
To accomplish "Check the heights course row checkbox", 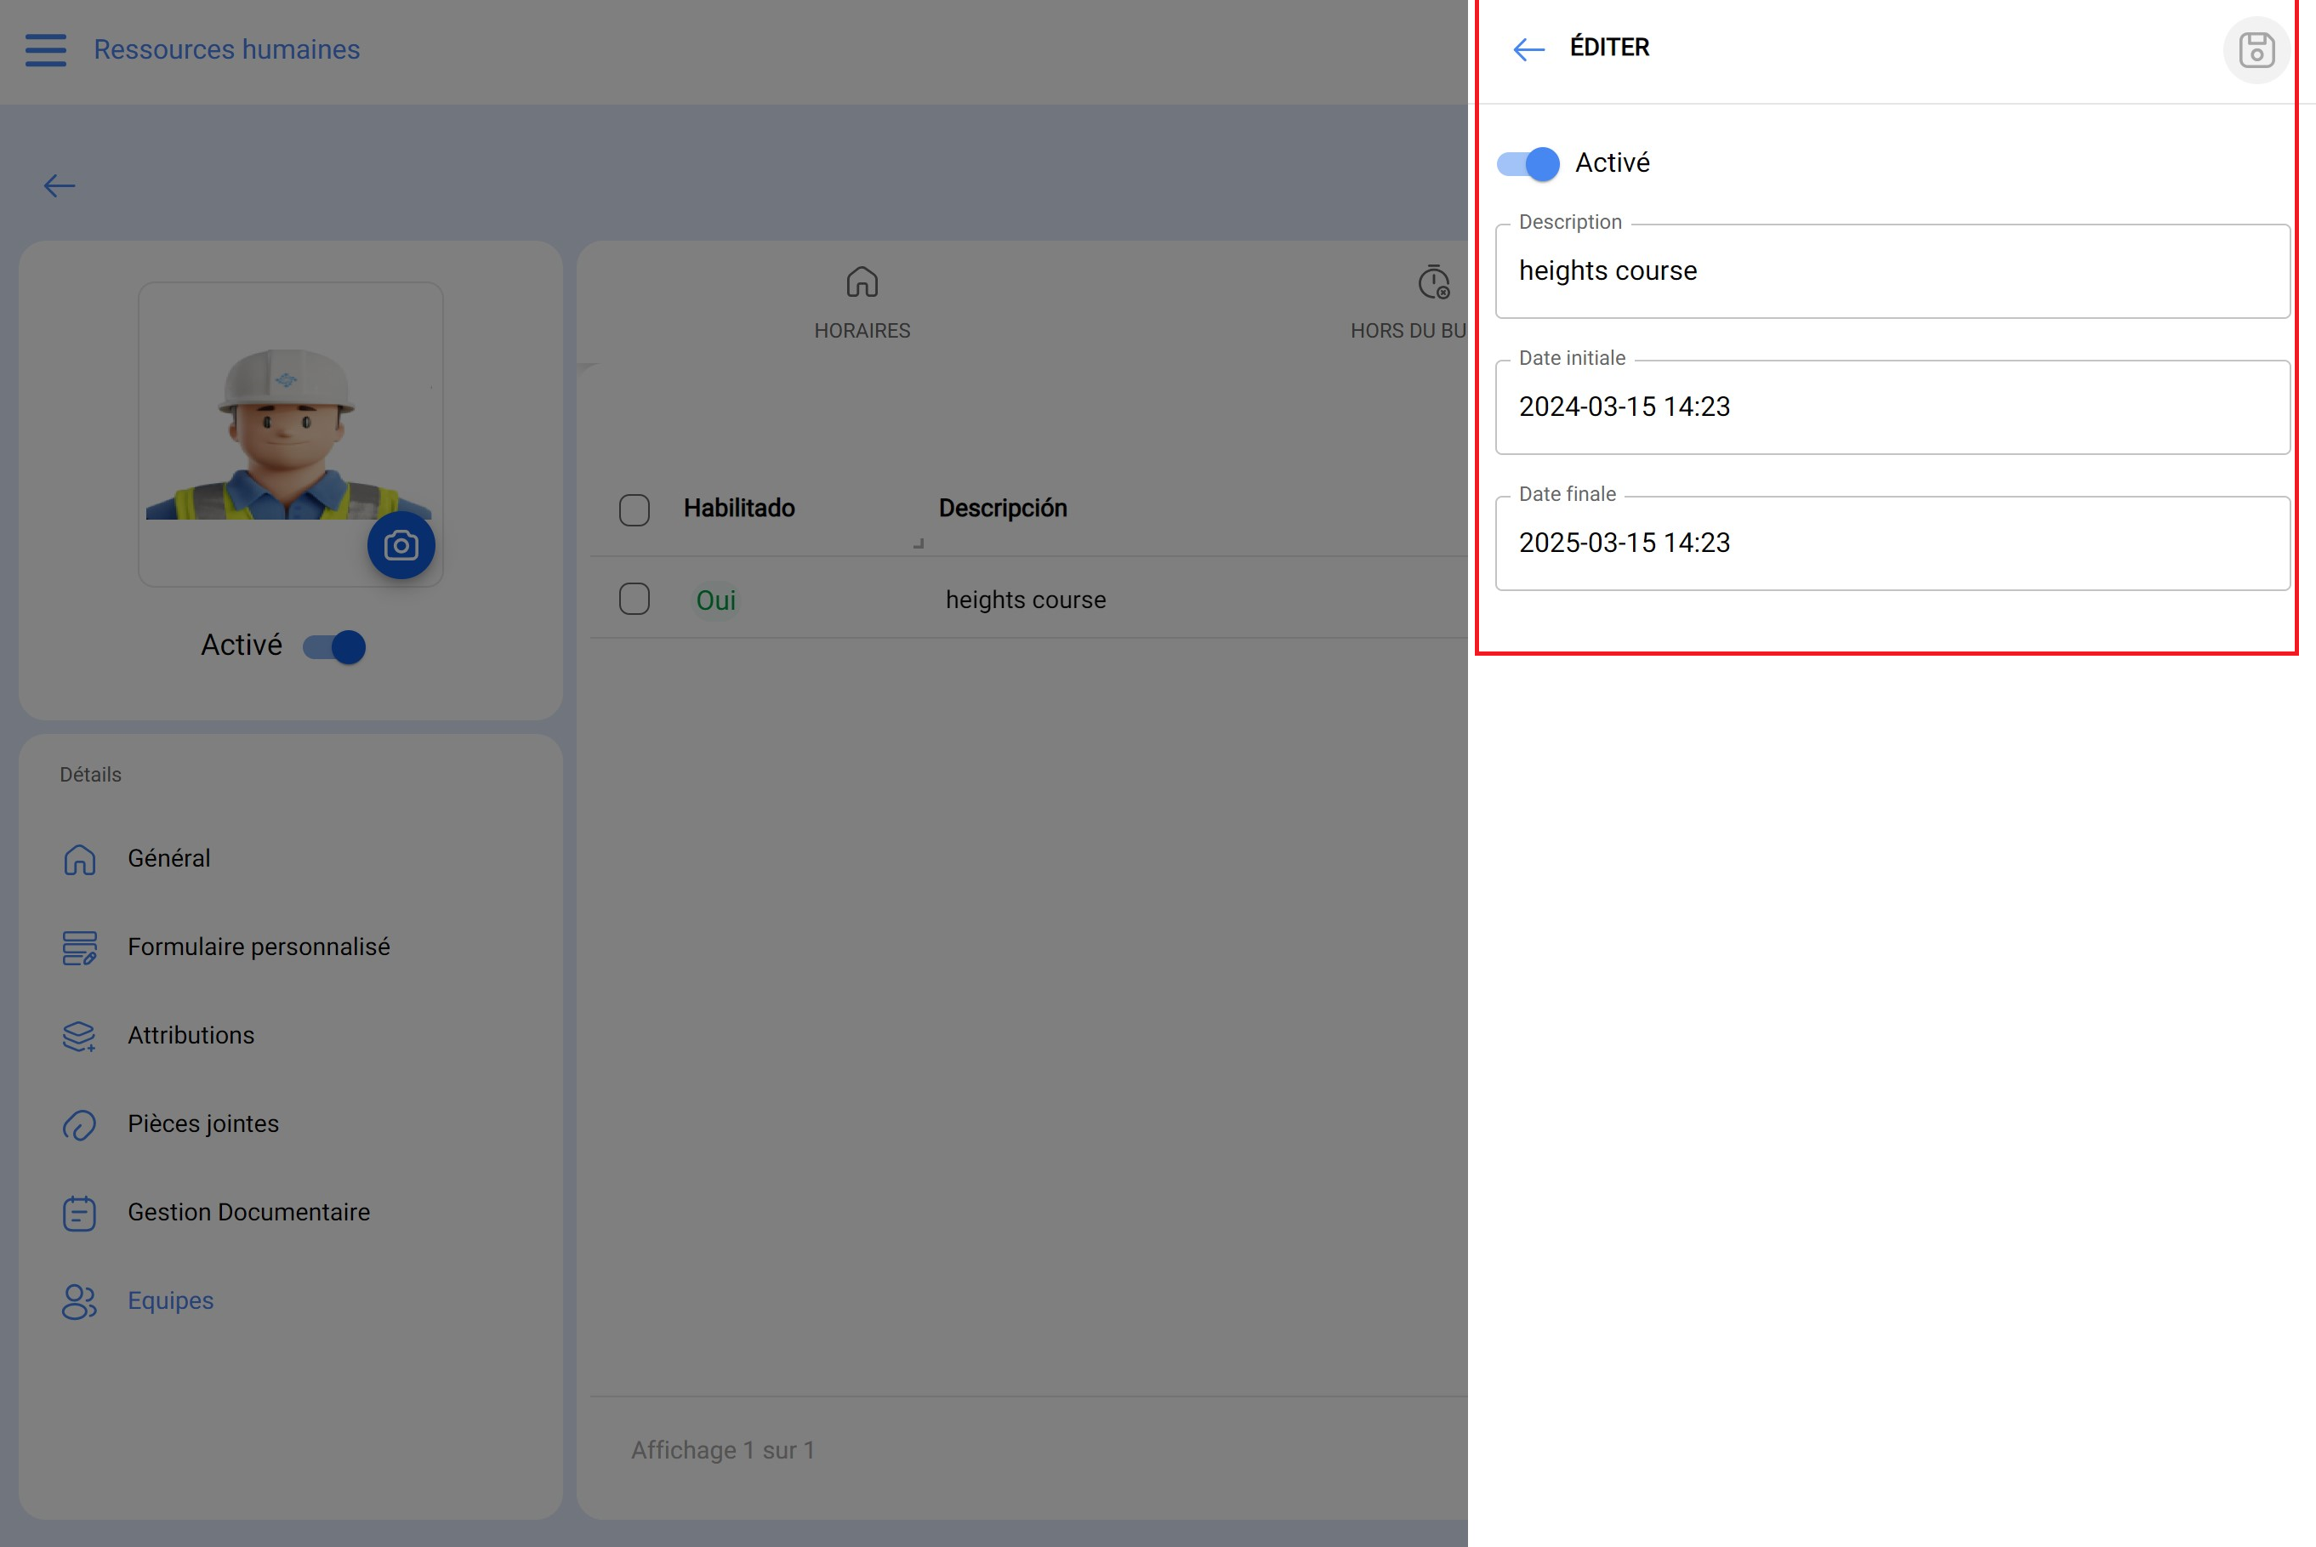I will click(x=634, y=599).
